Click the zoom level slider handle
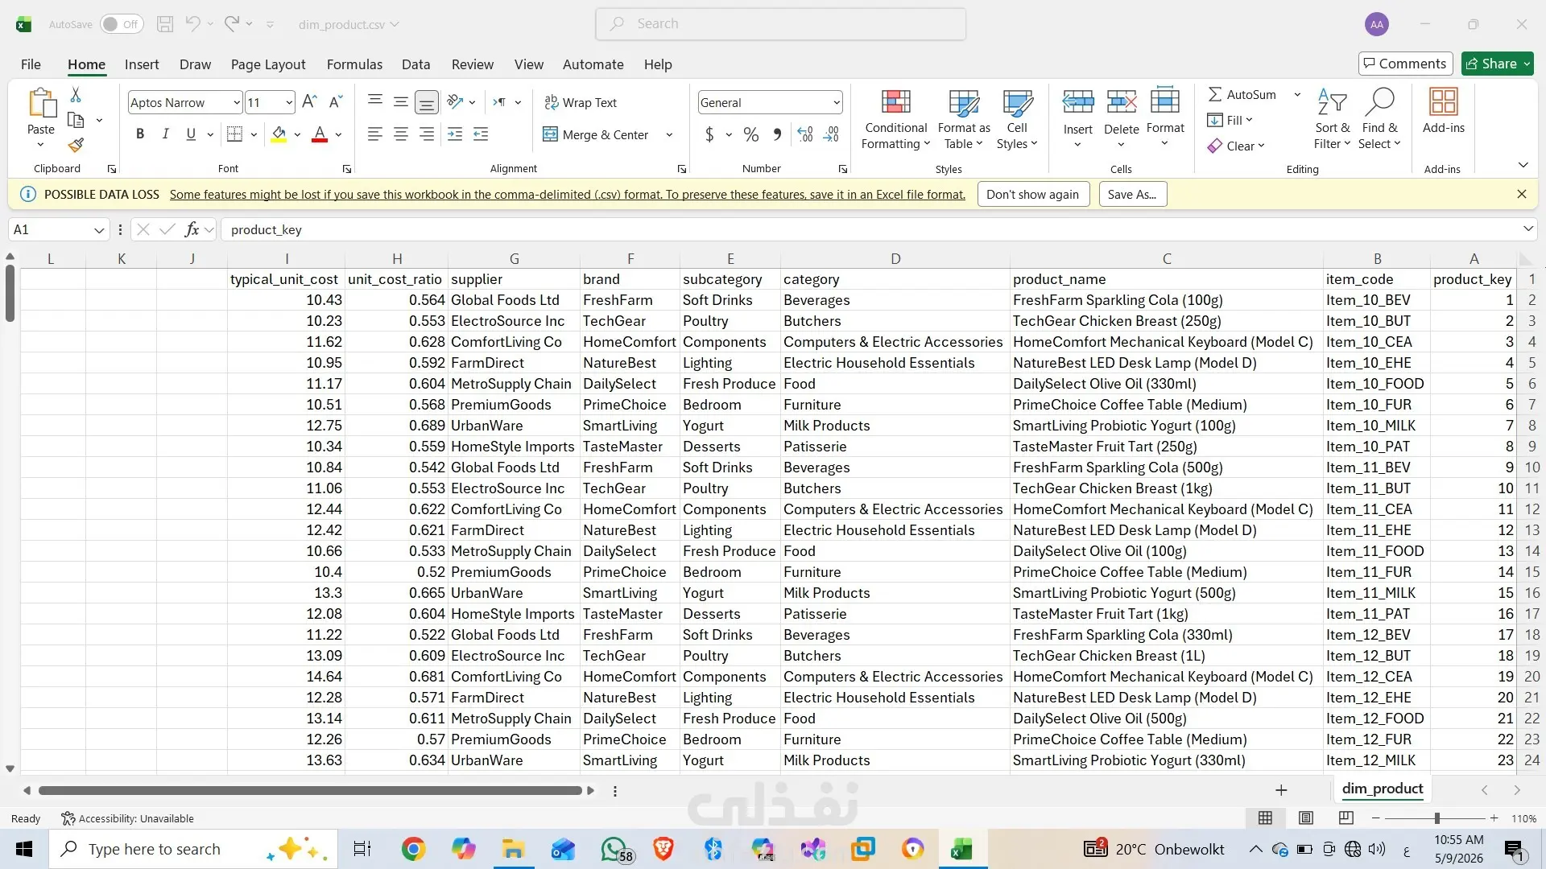1546x869 pixels. click(1436, 818)
